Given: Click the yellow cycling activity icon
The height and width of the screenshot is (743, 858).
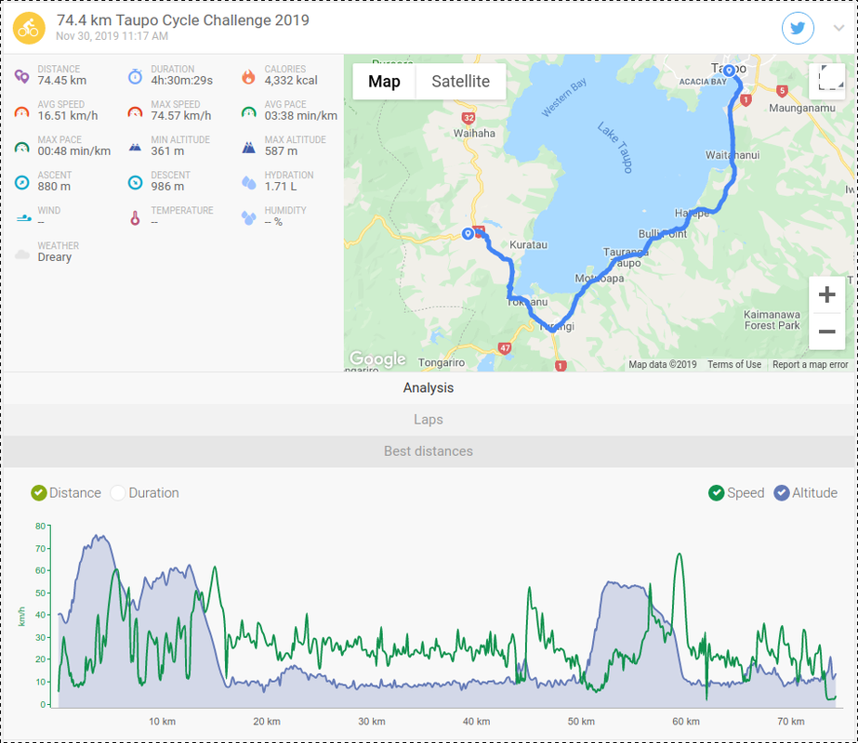Looking at the screenshot, I should (29, 28).
